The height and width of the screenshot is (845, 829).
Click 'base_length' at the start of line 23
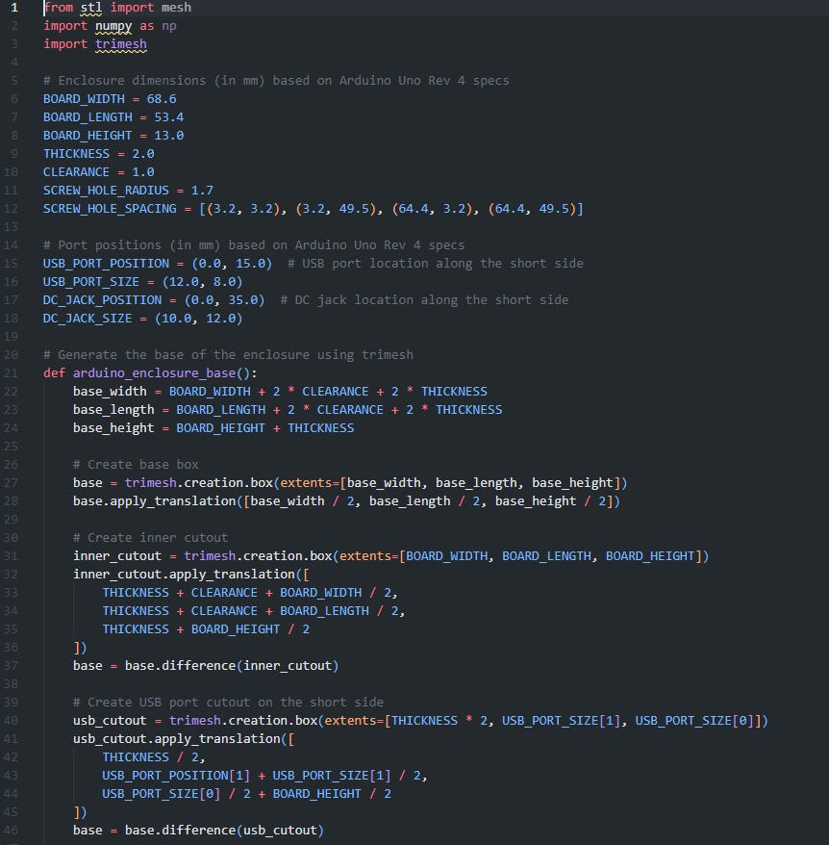pyautogui.click(x=113, y=410)
